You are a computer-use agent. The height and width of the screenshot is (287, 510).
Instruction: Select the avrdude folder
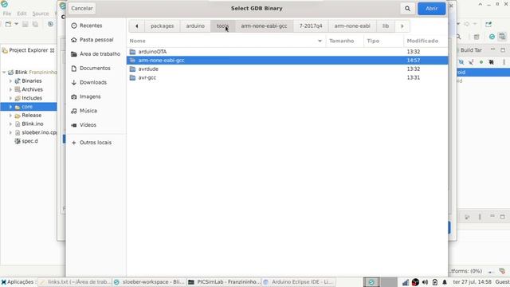[x=287, y=69]
